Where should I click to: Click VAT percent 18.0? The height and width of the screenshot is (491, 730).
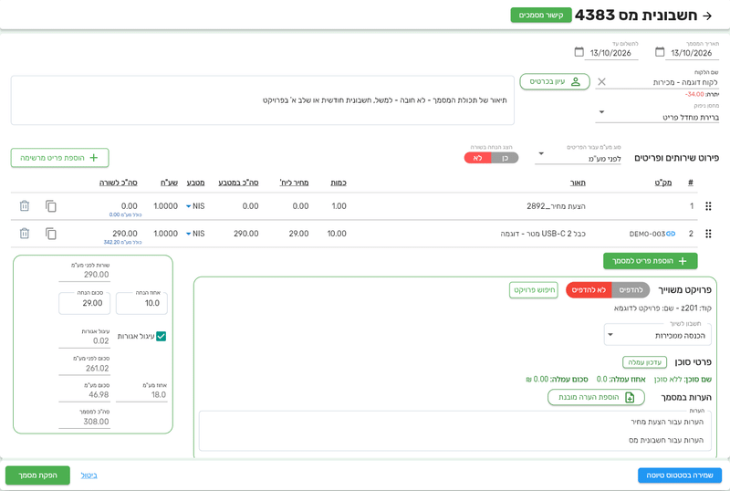click(158, 394)
